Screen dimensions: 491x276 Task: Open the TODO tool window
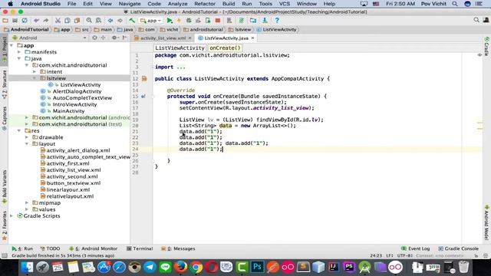click(50, 248)
